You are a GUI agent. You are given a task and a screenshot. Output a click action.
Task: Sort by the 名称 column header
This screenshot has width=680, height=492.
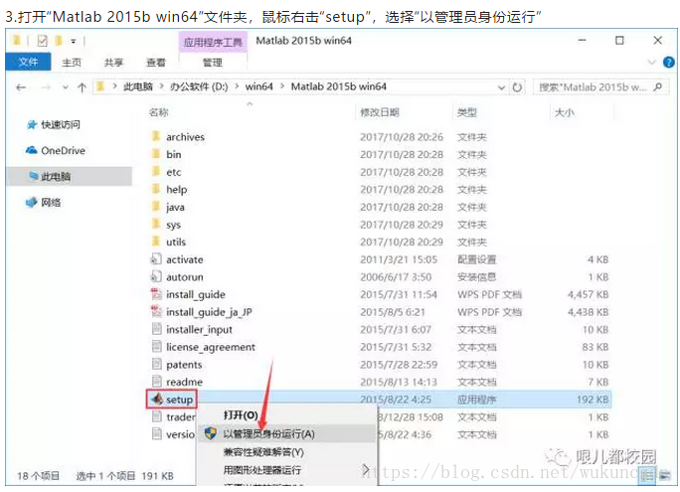158,112
